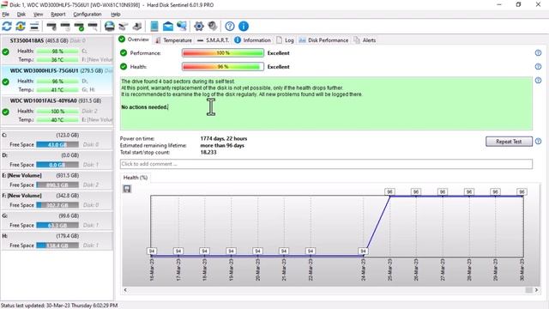Select the WDC WD3000HLFS-75G6U1 disk entry
Screen dimensions: 549x309
click(57, 80)
